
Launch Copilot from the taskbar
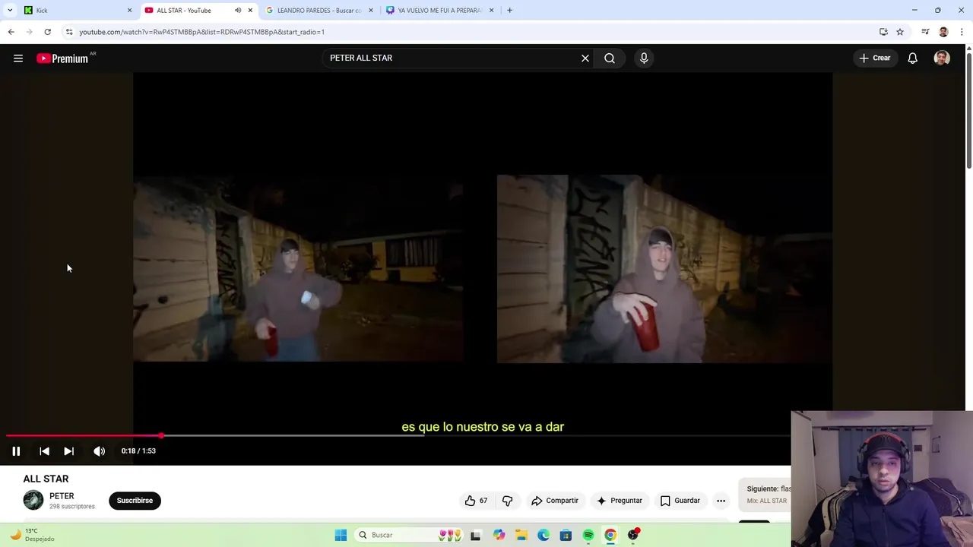click(499, 535)
